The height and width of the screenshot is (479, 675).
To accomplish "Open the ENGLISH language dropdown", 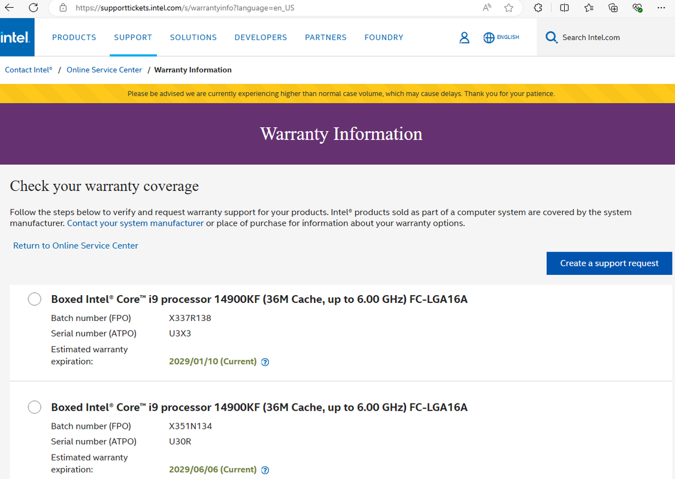I will [508, 38].
